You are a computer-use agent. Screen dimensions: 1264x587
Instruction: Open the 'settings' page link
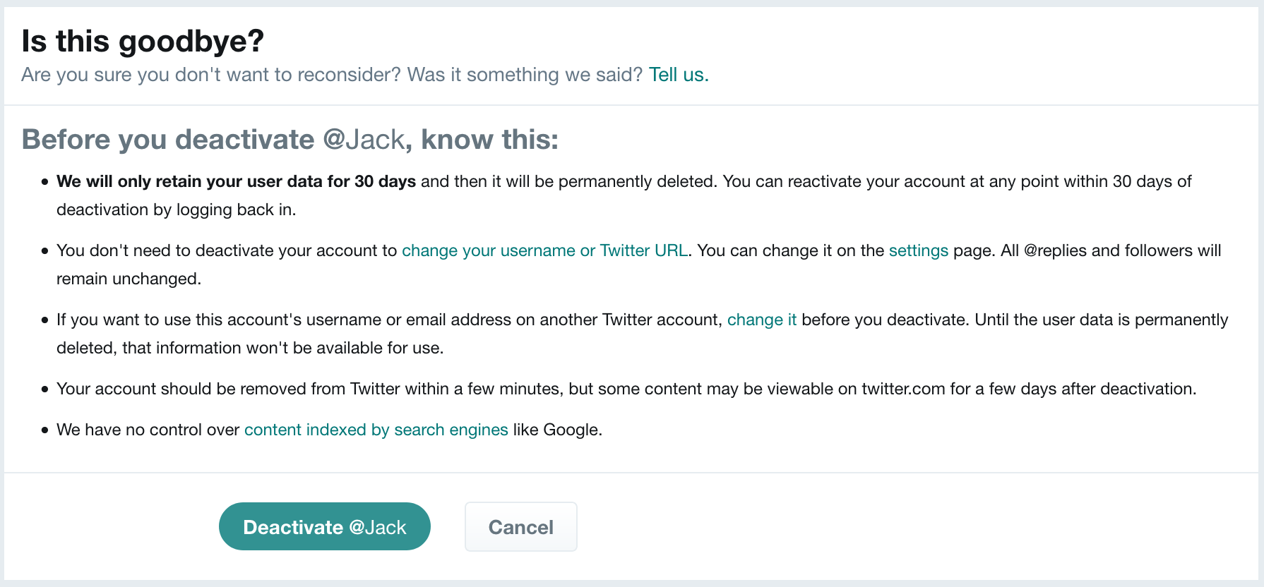pos(918,251)
